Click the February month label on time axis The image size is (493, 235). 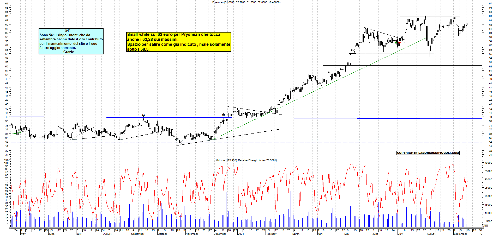tap(271, 234)
